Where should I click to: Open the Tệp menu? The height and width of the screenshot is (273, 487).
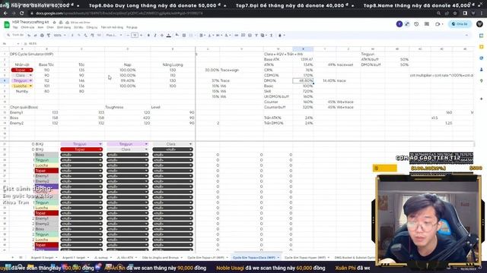pyautogui.click(x=15, y=27)
